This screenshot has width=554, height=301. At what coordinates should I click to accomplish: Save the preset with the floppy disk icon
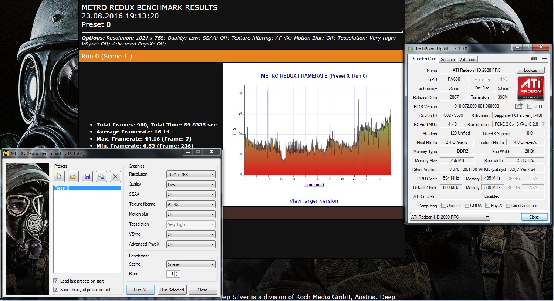point(87,176)
